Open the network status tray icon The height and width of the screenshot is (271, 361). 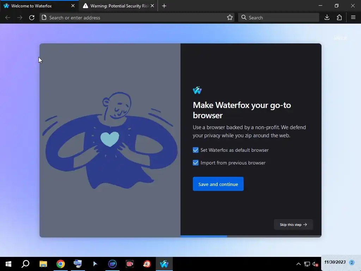(x=307, y=264)
